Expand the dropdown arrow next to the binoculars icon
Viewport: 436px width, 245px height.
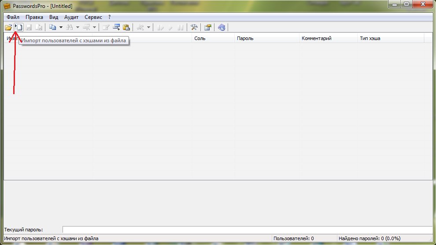pos(78,27)
